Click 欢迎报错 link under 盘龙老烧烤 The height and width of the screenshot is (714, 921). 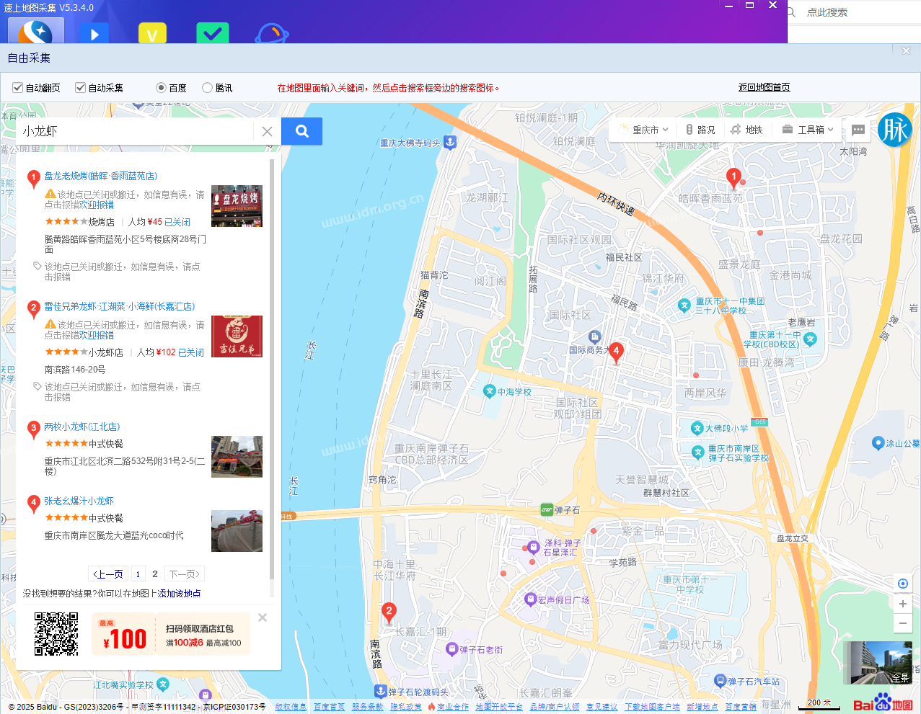coord(97,205)
